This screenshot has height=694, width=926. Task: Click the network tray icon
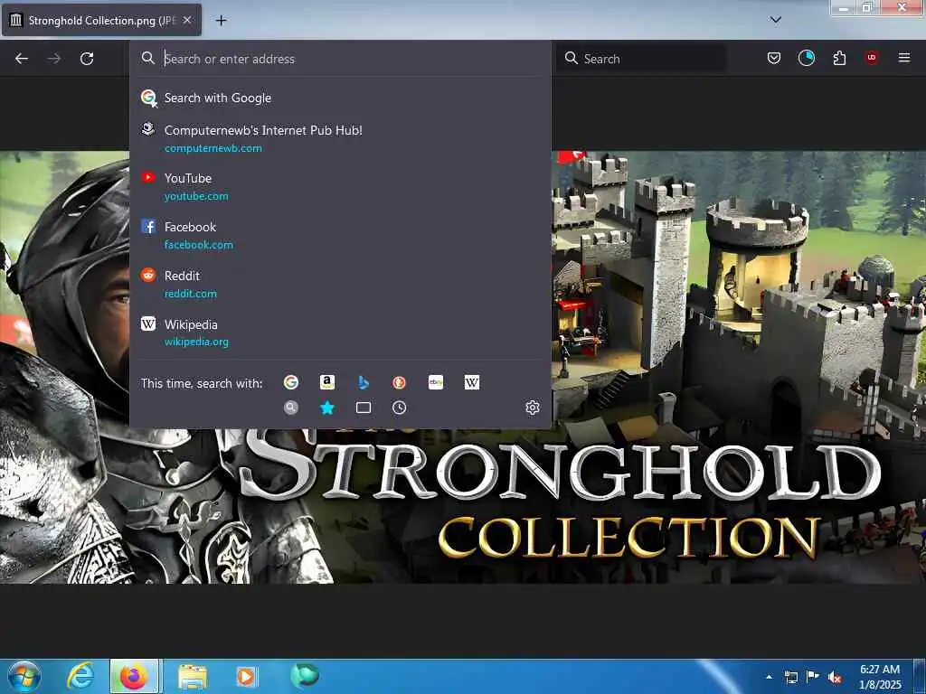click(791, 678)
